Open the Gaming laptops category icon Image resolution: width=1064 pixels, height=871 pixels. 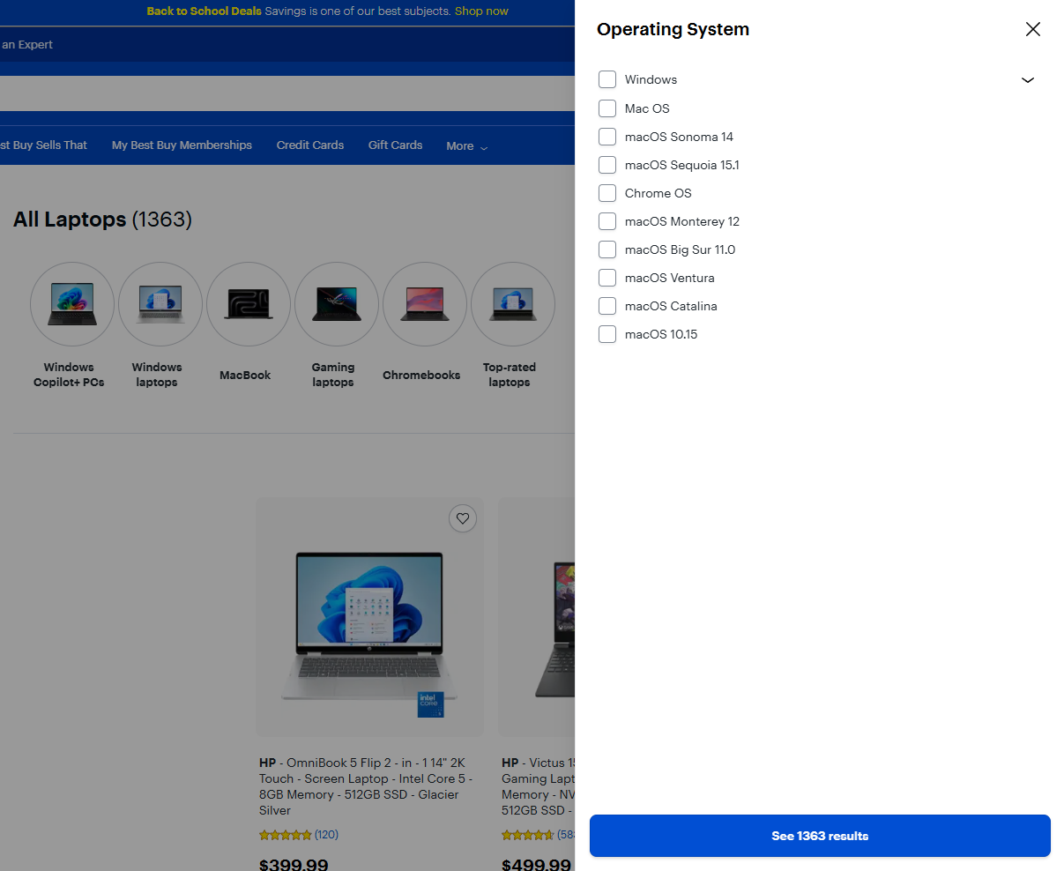(337, 304)
